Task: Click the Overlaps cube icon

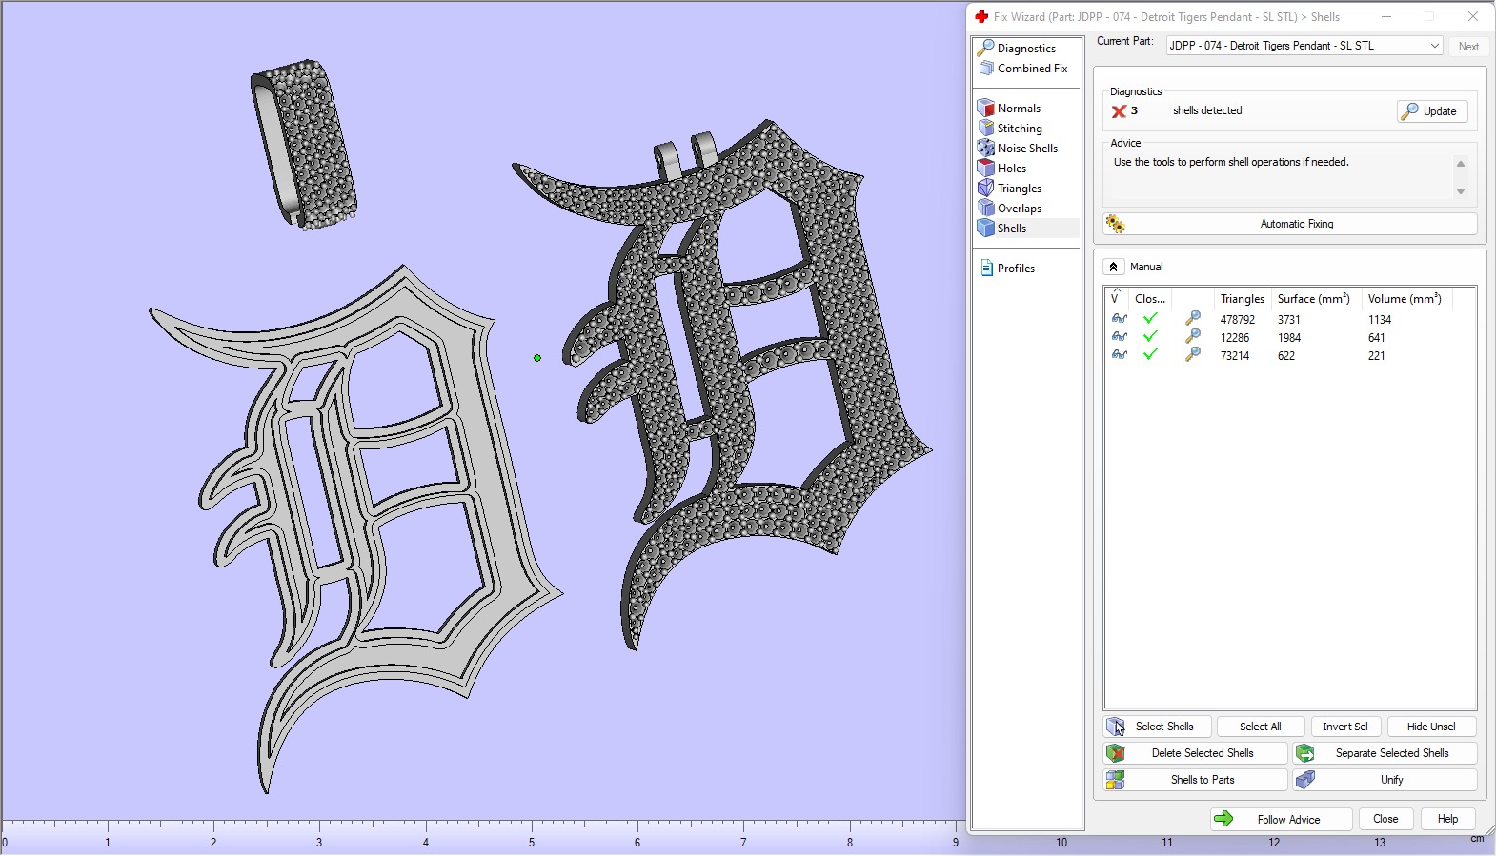Action: [x=986, y=209]
